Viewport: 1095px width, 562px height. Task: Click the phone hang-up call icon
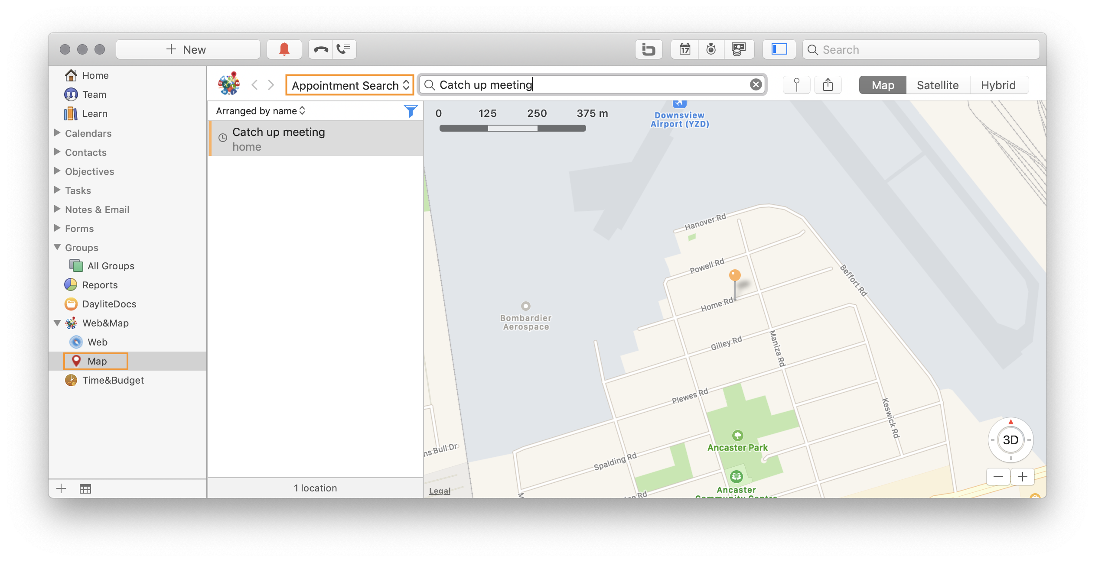[x=321, y=49]
